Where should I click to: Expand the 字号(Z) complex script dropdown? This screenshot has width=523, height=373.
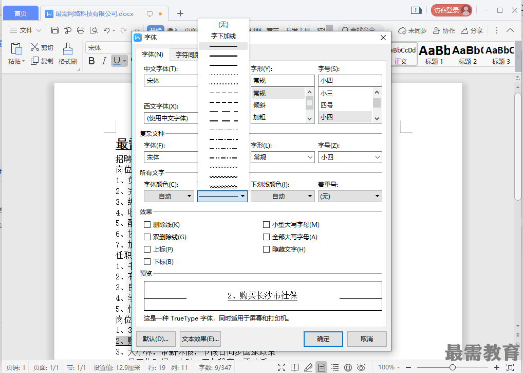[378, 157]
